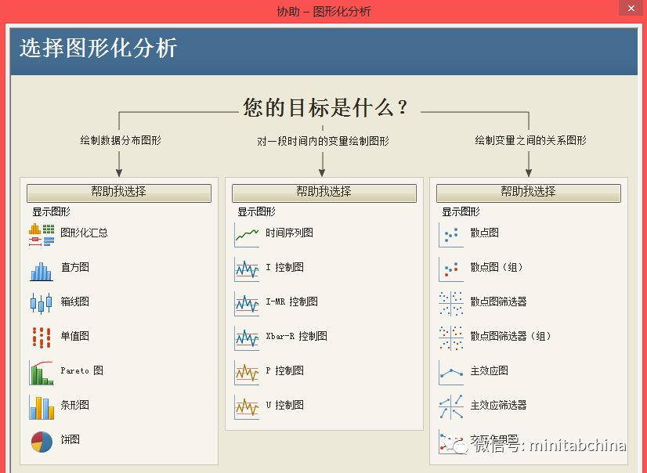647x473 pixels.
Task: Click 帮助我选择 under 绘制数据分布图形
Action: 118,192
